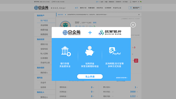
Task: Click the help icon beside 单次均投
Action: 113,92
